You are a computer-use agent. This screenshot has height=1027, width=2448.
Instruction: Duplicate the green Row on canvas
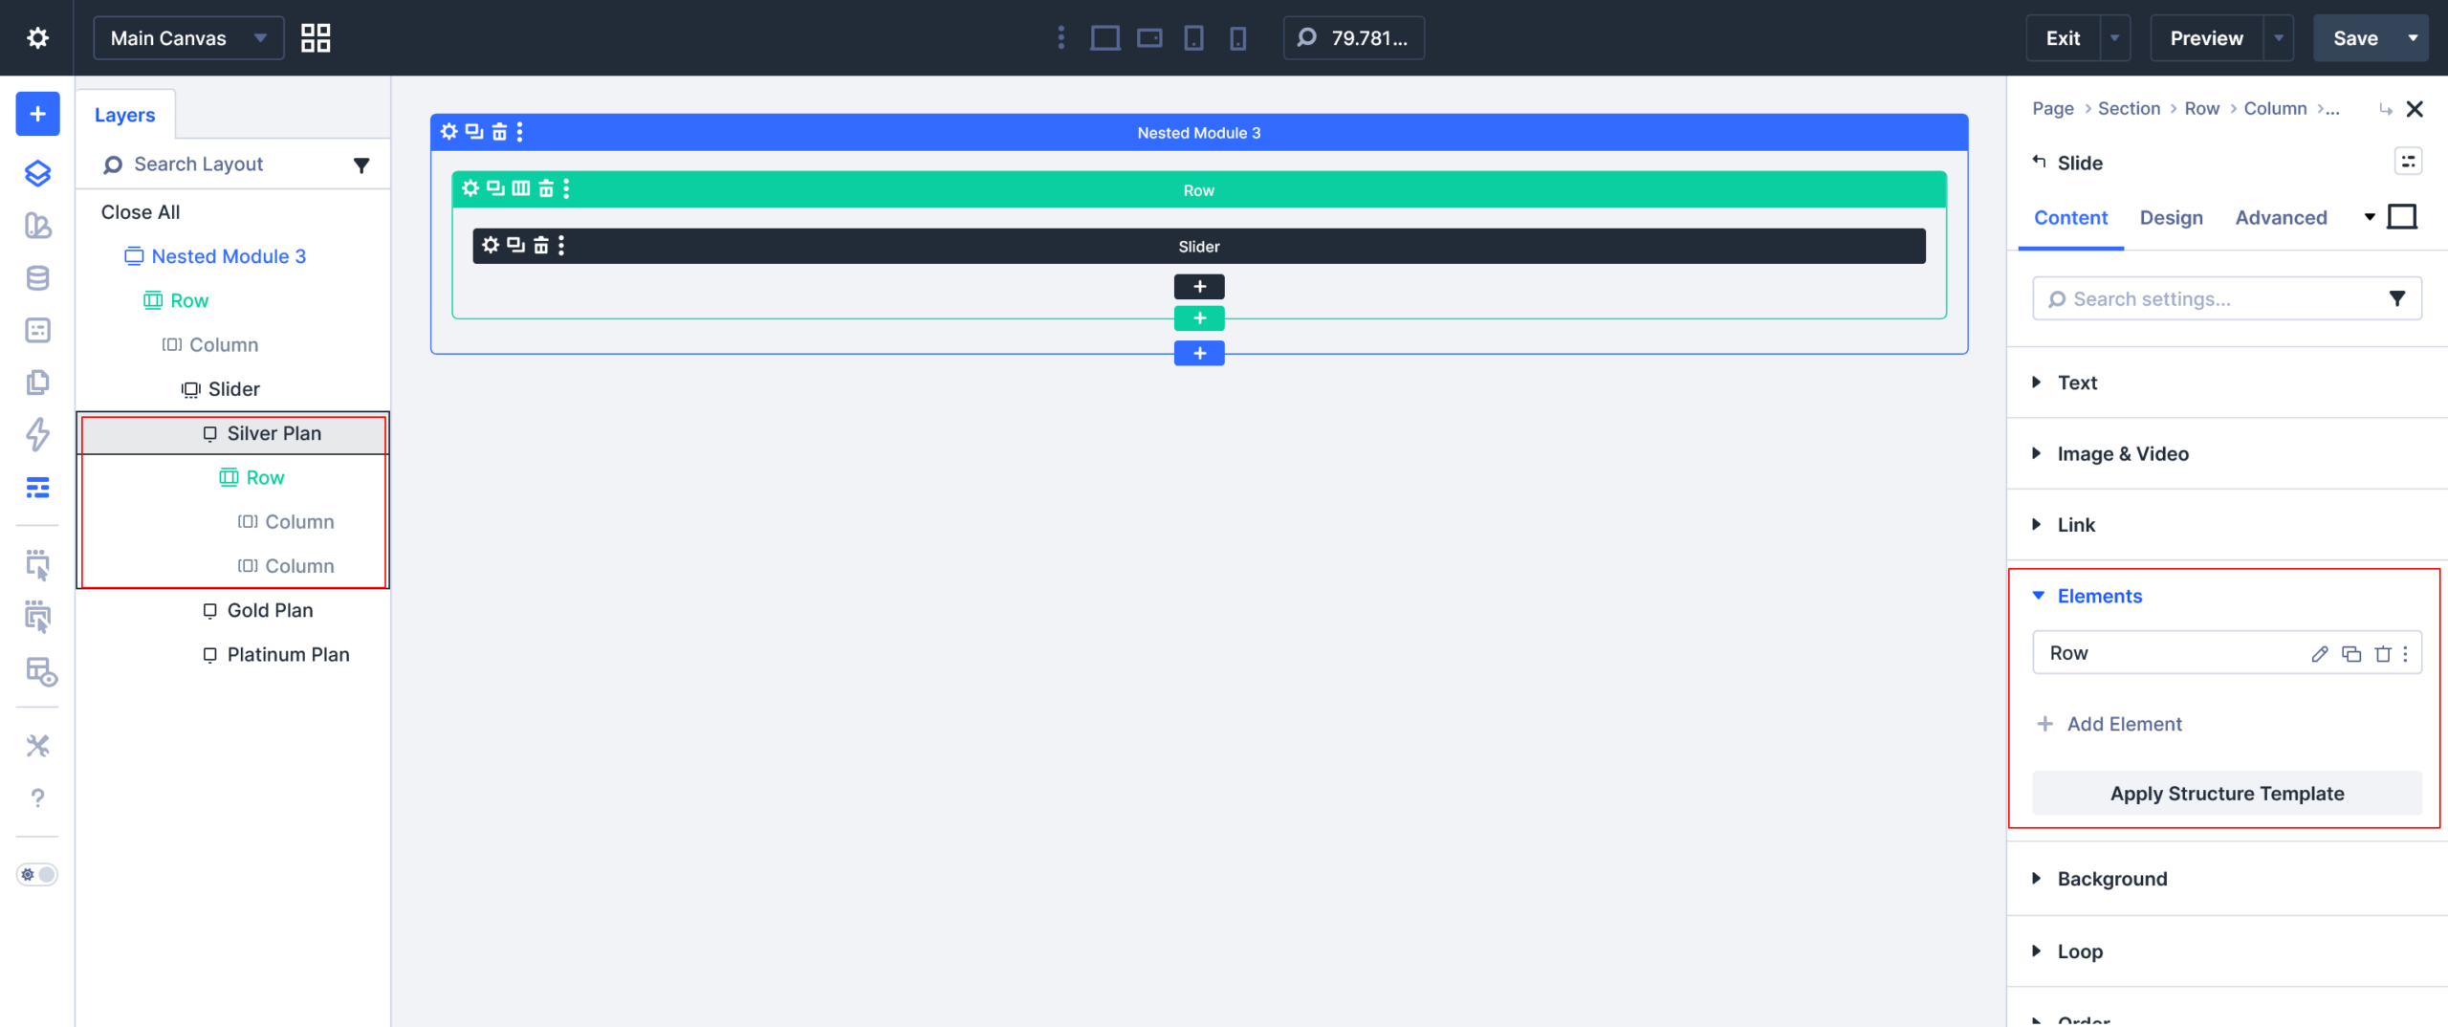click(494, 188)
